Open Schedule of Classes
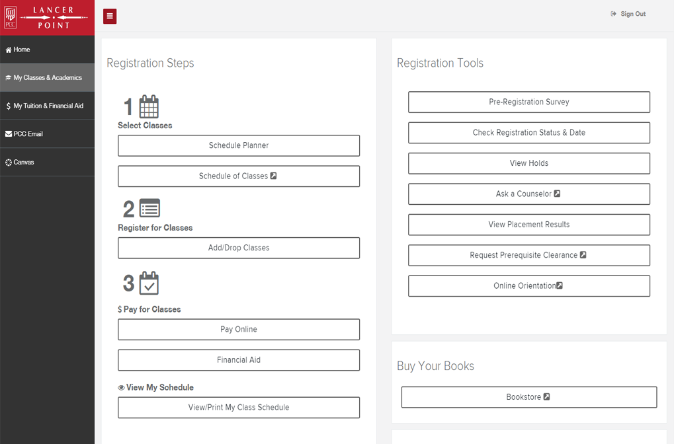 pos(239,176)
